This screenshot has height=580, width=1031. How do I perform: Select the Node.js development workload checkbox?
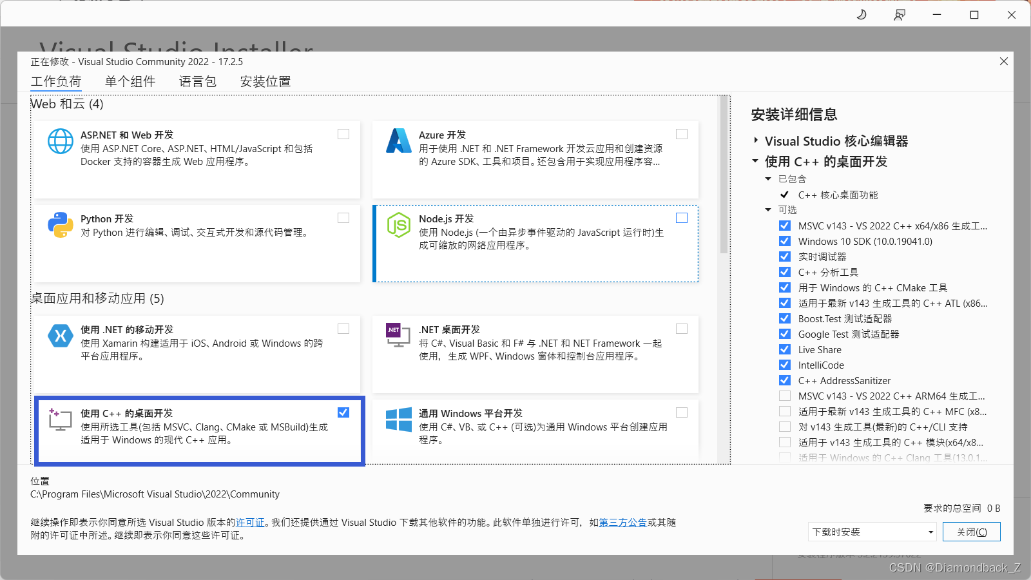[682, 218]
